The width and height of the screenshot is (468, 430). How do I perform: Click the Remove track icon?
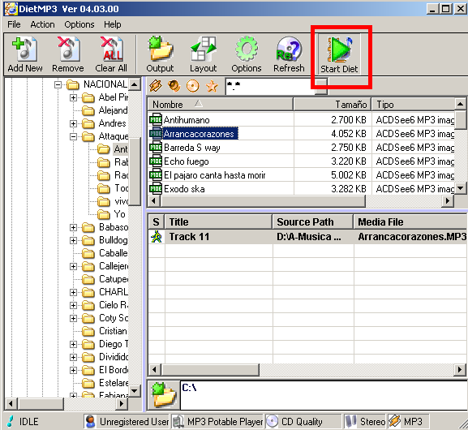click(68, 54)
